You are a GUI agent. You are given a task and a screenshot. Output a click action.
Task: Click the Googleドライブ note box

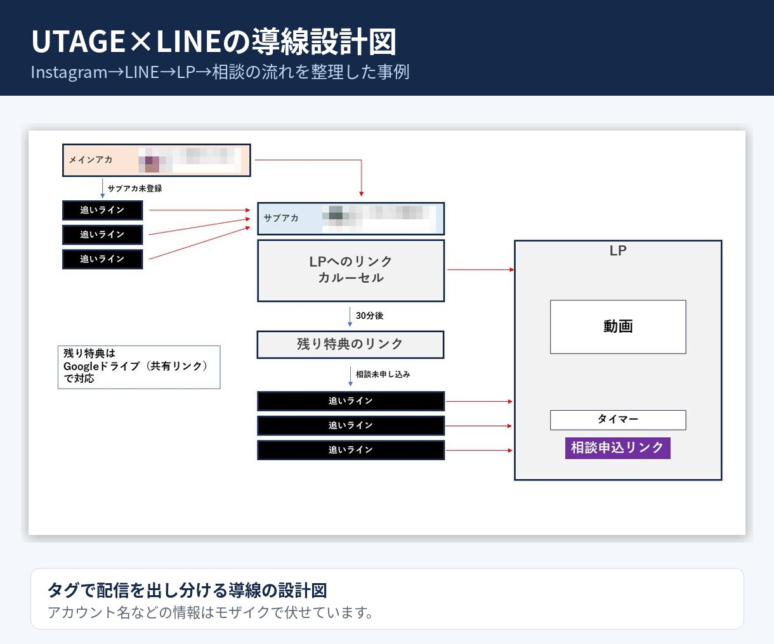(139, 367)
